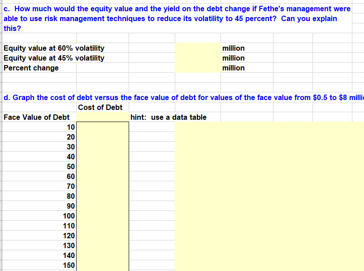Select the cost of debt cell beside 150
Image resolution: width=364 pixels, height=271 pixels.
103,265
